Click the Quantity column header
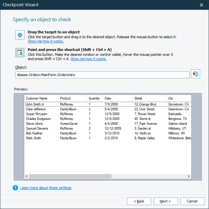 (x=94, y=98)
